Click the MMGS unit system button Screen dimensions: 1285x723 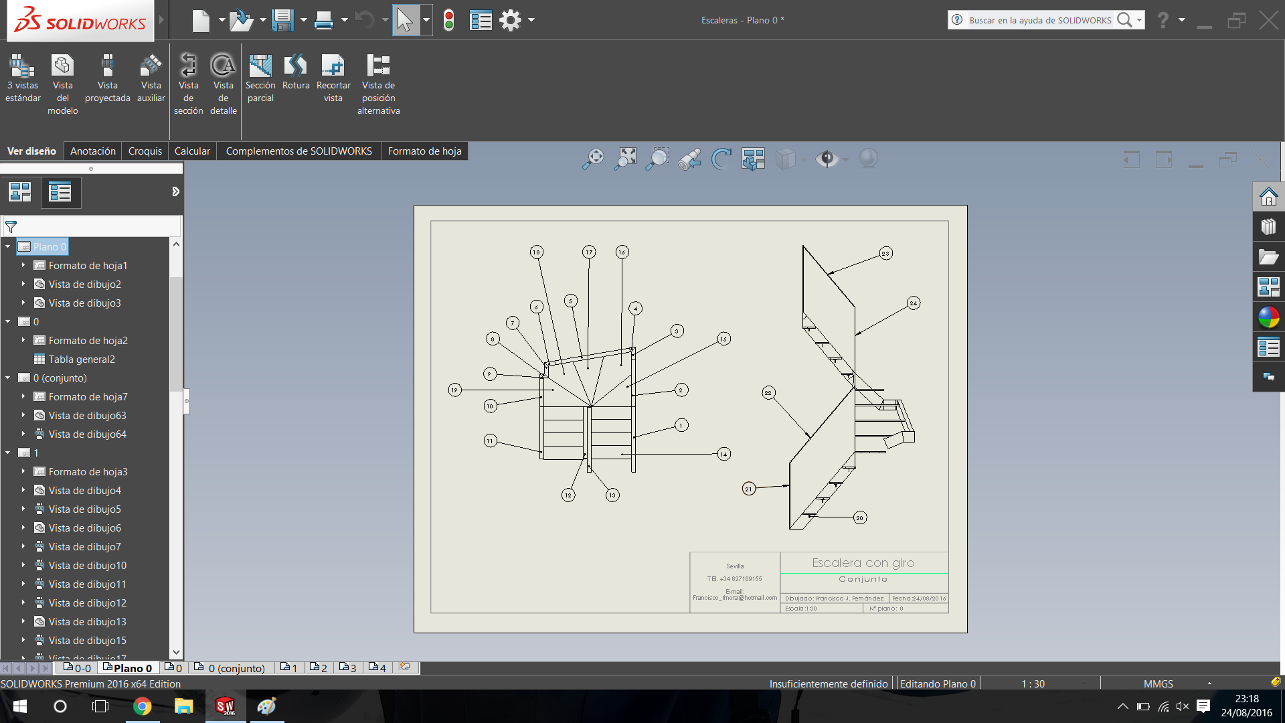coord(1158,684)
